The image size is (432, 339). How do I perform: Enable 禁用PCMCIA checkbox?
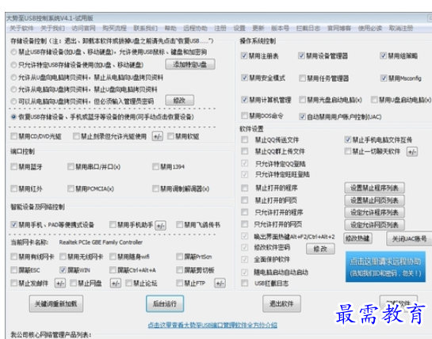[x=71, y=189]
